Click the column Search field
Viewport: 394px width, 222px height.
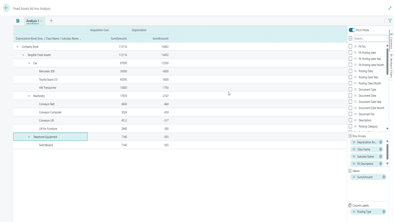369,38
